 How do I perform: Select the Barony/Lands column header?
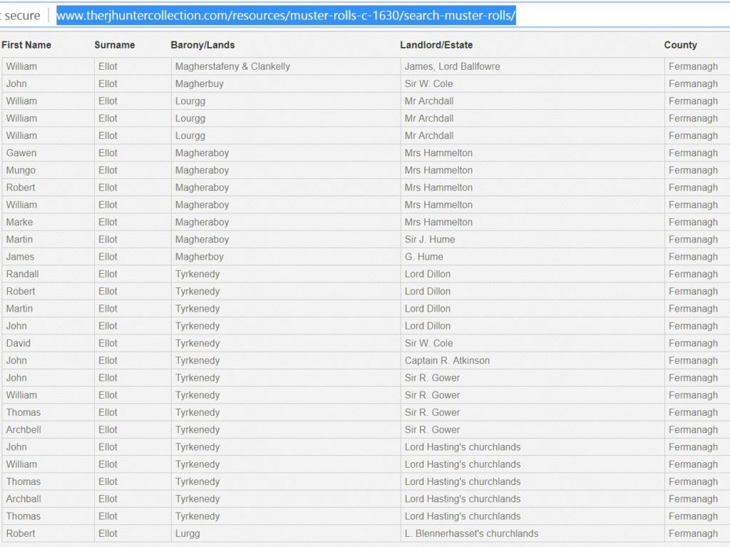(x=202, y=45)
